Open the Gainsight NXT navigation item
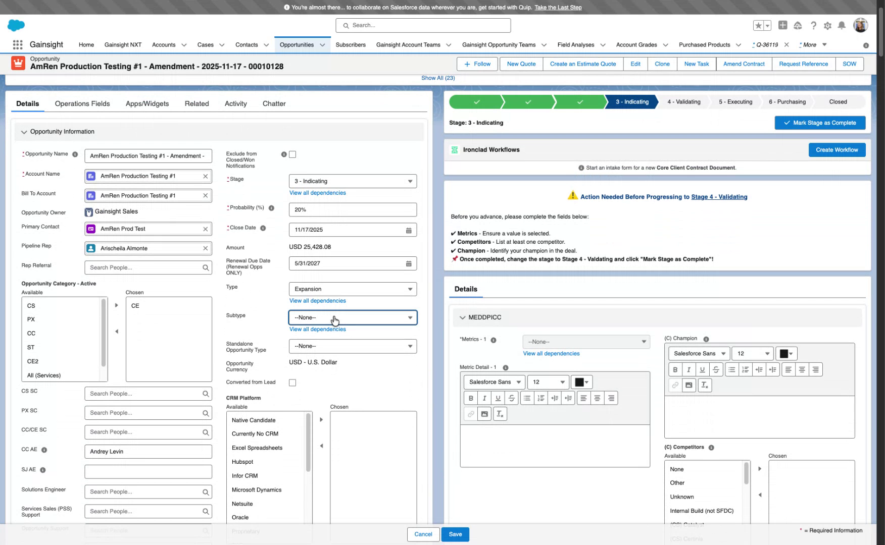 pos(123,44)
